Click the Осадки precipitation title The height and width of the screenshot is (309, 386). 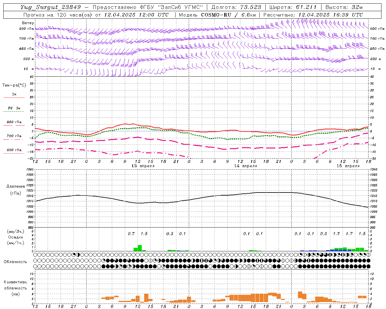15,237
